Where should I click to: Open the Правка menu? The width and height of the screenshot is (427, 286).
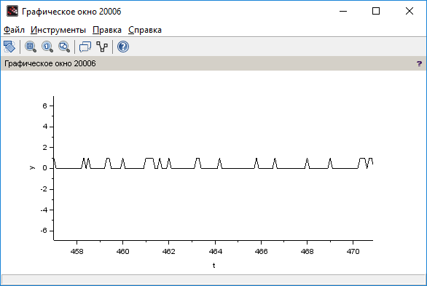coord(107,30)
